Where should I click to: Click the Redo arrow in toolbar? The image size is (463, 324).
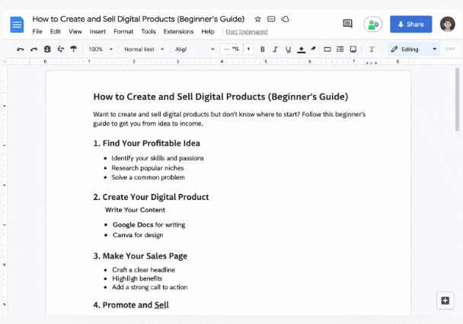34,49
